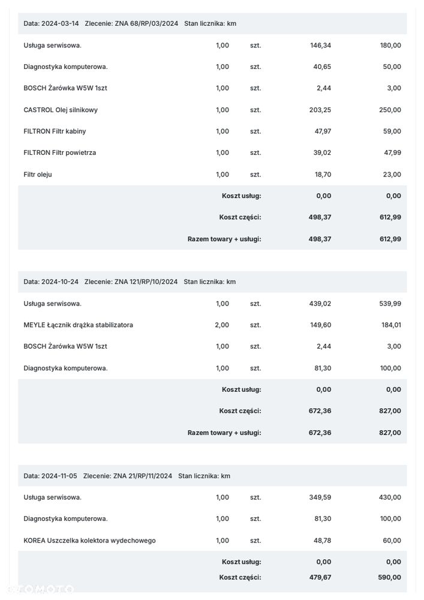Click the 827,00 Razem towary total
Image resolution: width=424 pixels, height=600 pixels.
point(390,433)
